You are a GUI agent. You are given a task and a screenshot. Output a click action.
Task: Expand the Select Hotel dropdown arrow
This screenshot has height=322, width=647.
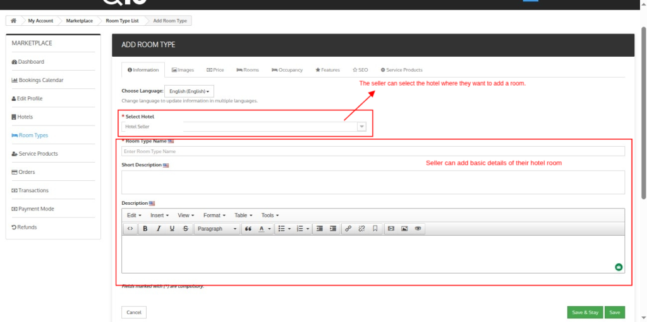[361, 127]
